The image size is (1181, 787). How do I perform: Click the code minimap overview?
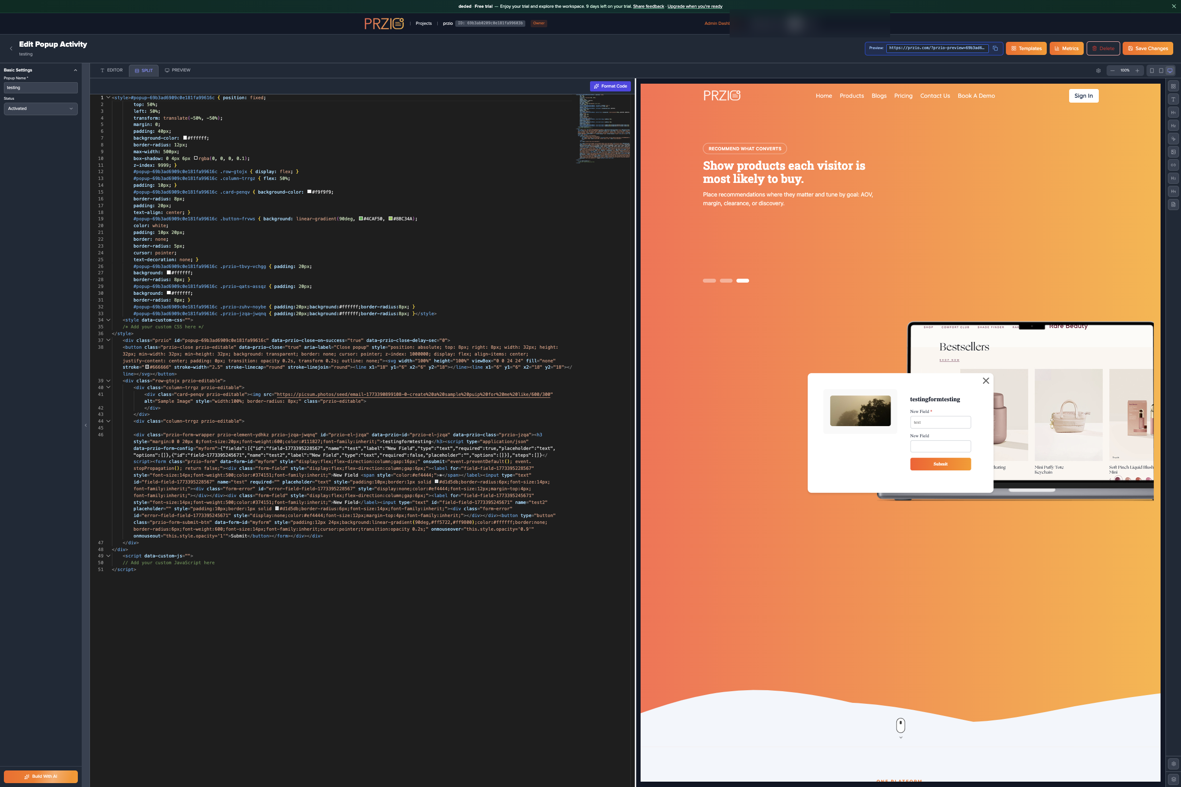[x=603, y=128]
